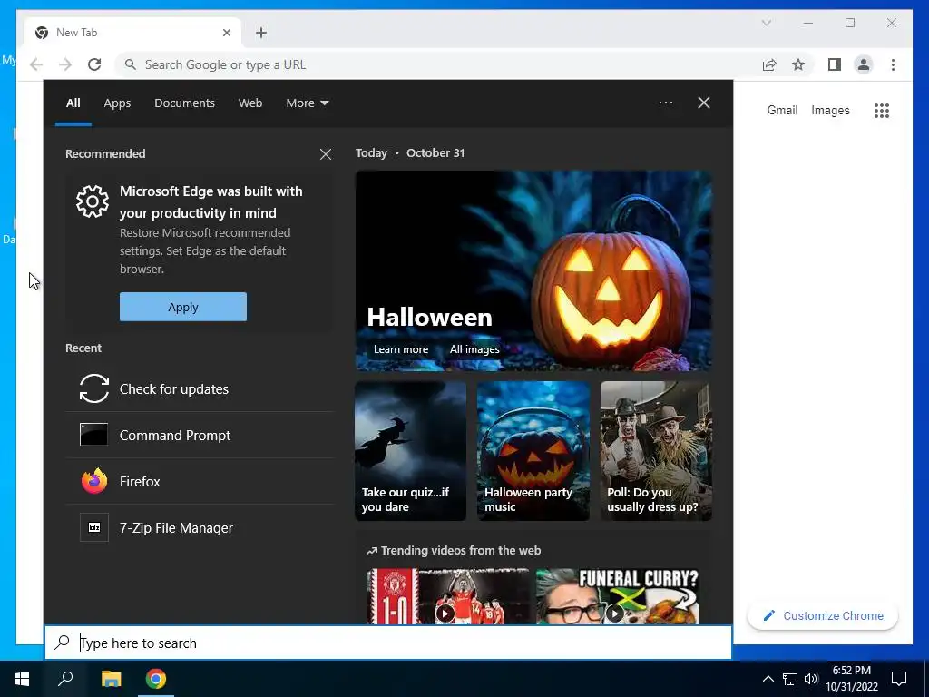Open network status tray icon
Viewport: 929px width, 697px height.
(x=790, y=679)
